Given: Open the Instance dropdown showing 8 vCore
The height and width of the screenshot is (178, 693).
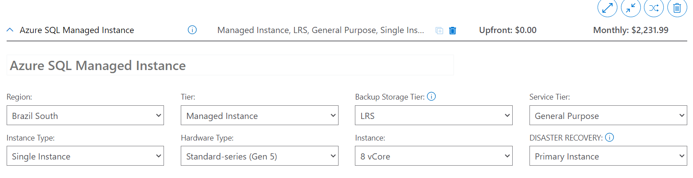Looking at the screenshot, I should [434, 156].
